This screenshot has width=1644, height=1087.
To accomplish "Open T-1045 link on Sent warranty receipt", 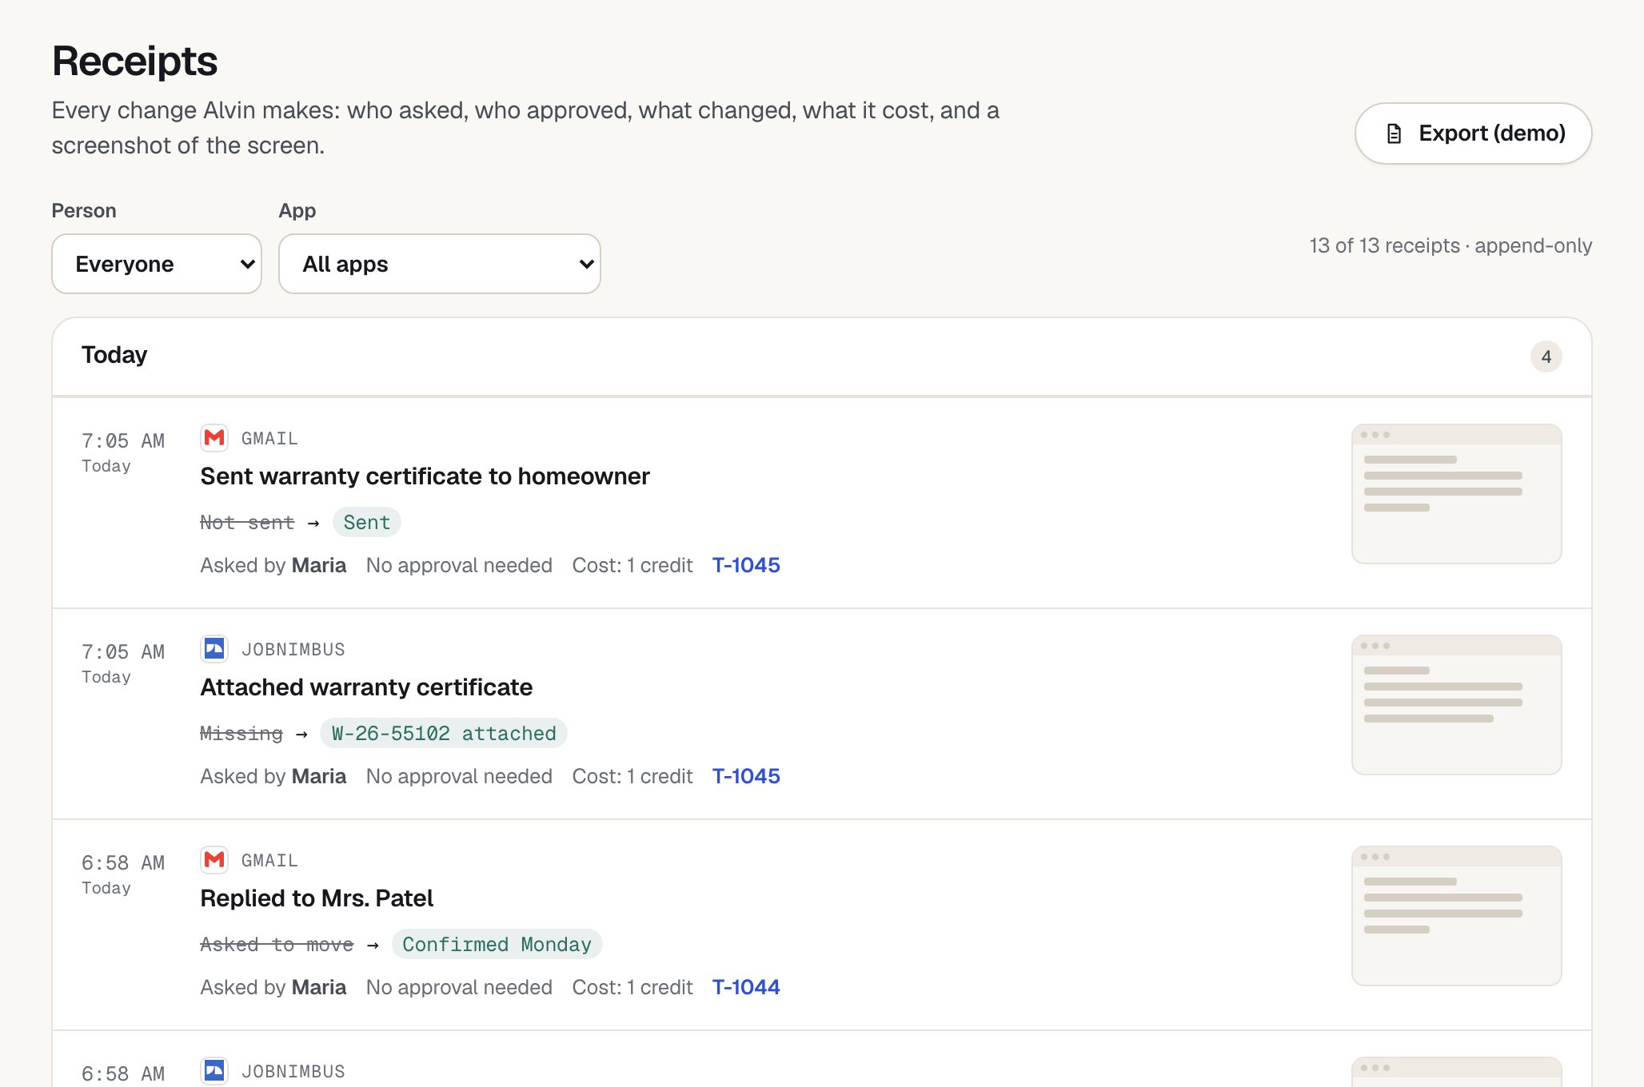I will pyautogui.click(x=746, y=565).
